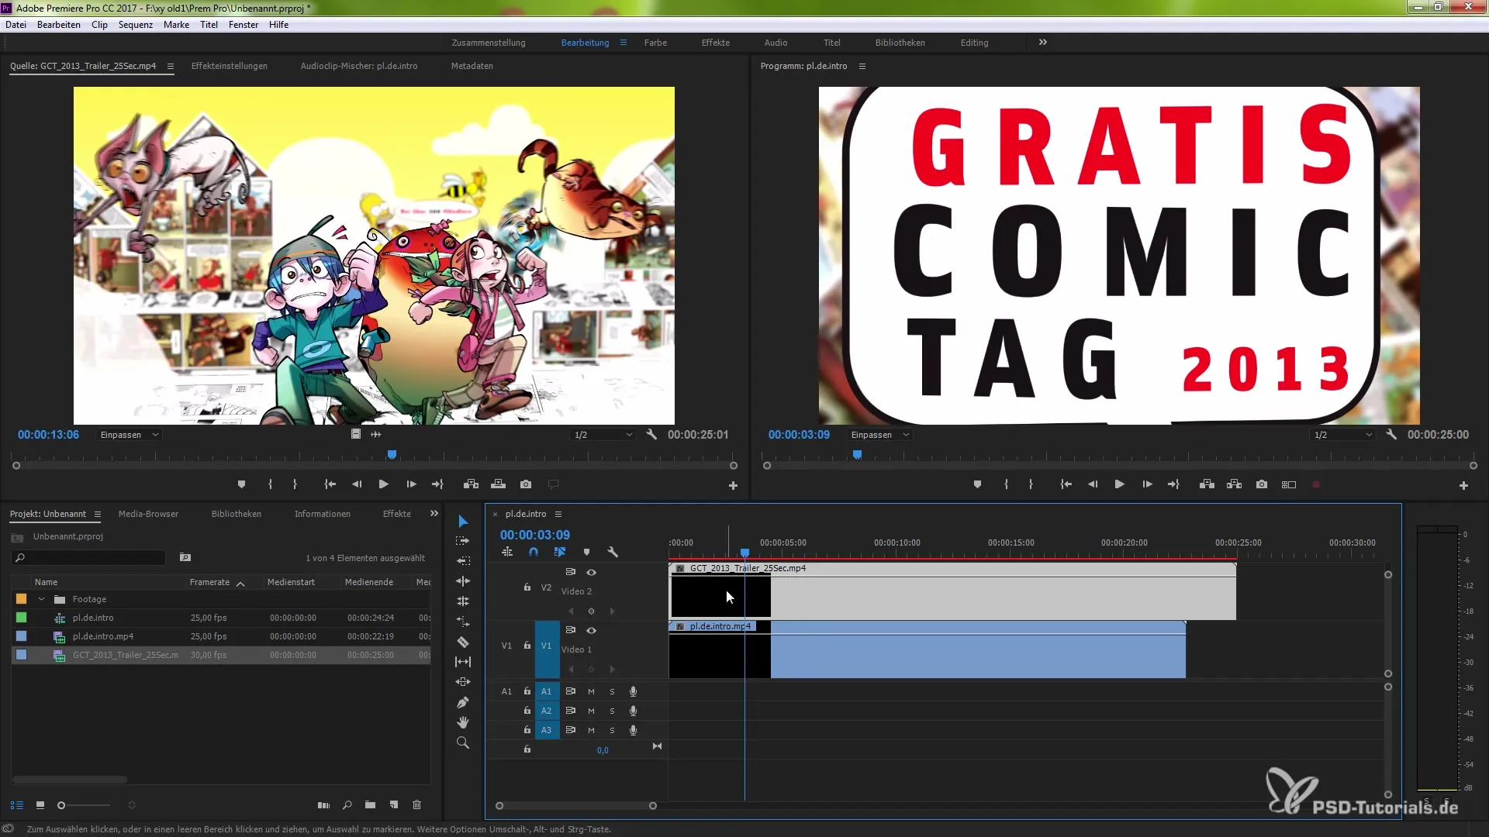The image size is (1489, 837).
Task: Open Source monitor 1/2 resolution dropdown
Action: pos(603,435)
